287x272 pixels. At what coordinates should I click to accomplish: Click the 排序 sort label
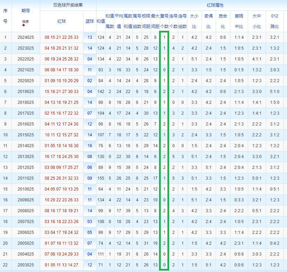coord(25,22)
